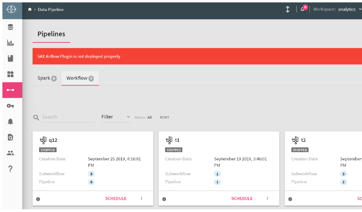Screen dimensions: 362x212
Task: Click the notification bell in top bar
Action: 302,9
